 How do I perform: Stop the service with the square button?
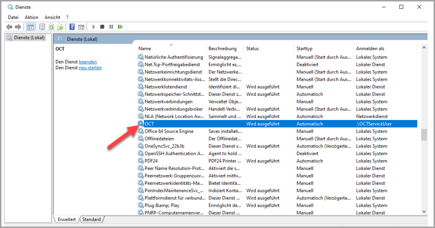[102, 27]
